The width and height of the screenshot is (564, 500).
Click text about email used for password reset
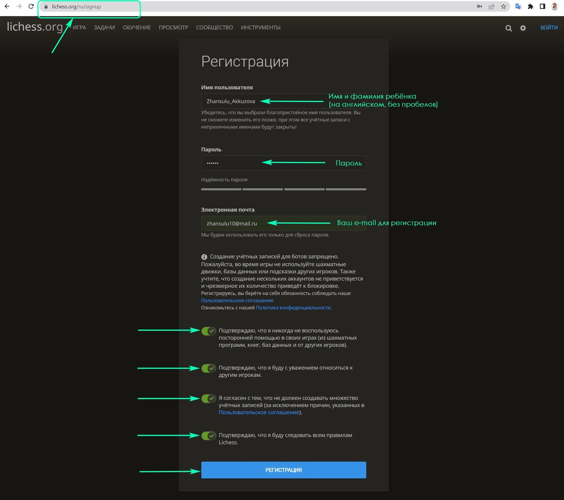265,235
